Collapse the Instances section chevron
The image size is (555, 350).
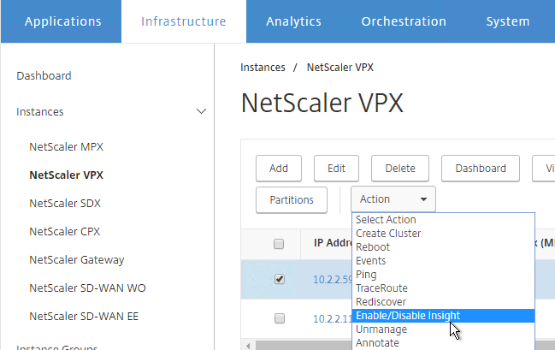coord(201,111)
